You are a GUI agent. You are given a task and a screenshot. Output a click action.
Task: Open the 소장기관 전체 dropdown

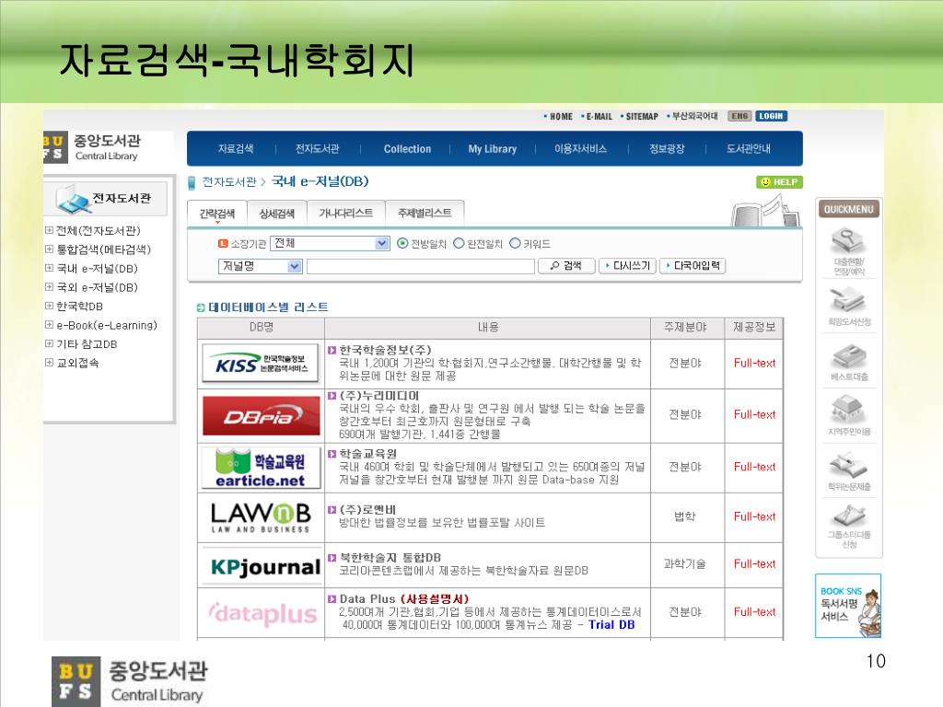tap(331, 243)
